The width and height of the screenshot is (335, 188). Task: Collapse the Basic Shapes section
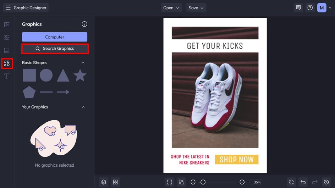(83, 62)
